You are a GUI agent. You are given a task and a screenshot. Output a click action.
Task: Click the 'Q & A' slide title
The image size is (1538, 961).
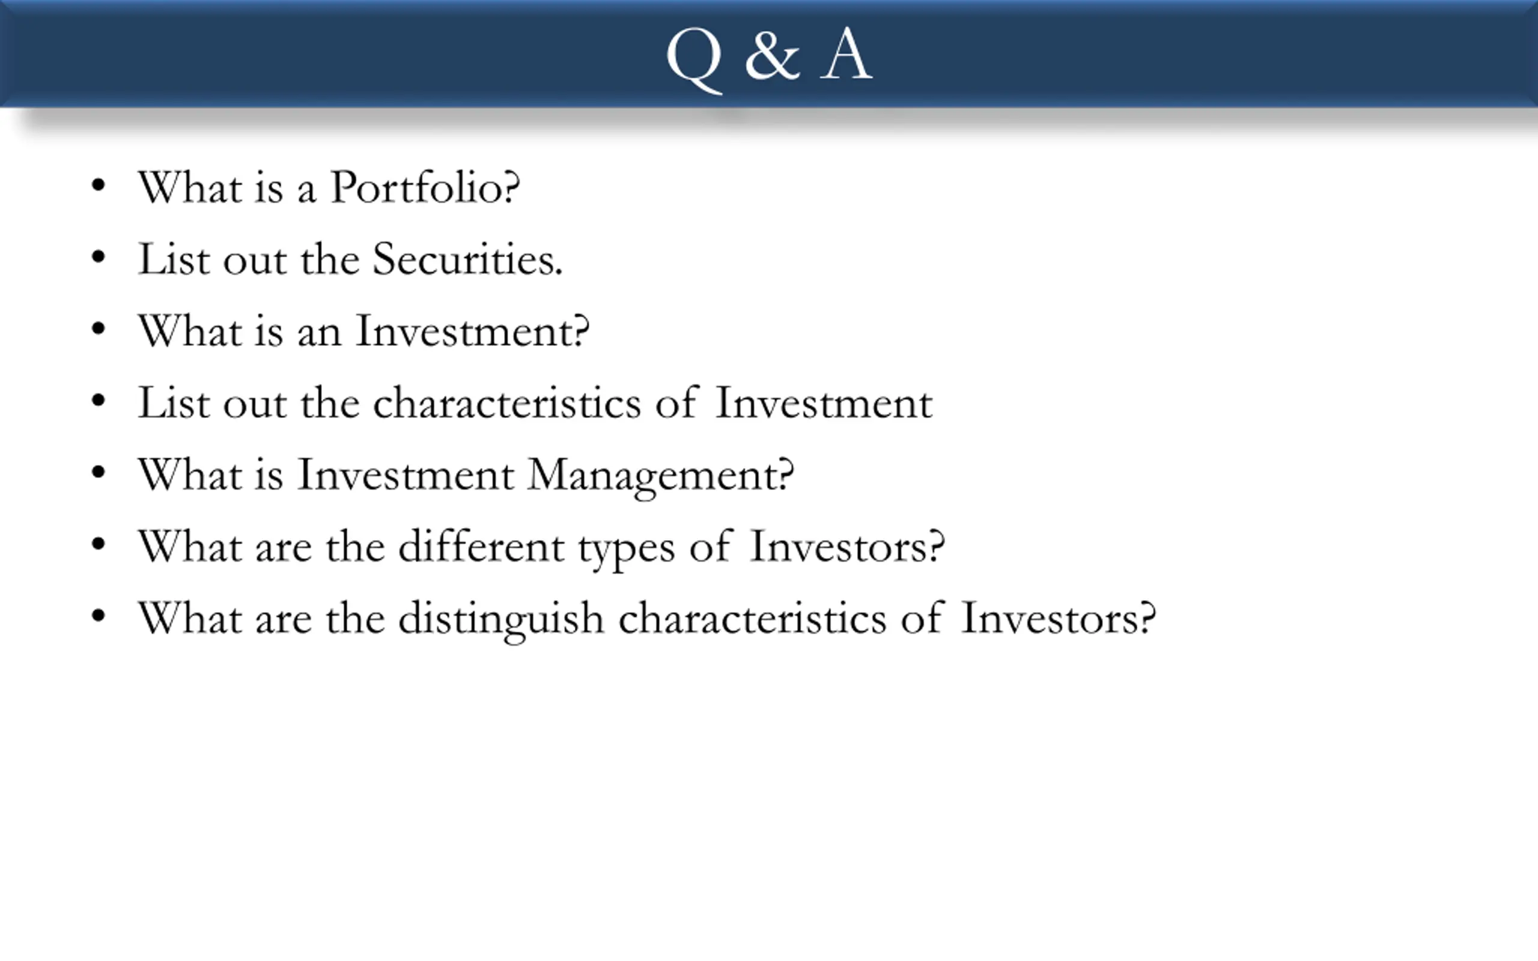point(769,58)
